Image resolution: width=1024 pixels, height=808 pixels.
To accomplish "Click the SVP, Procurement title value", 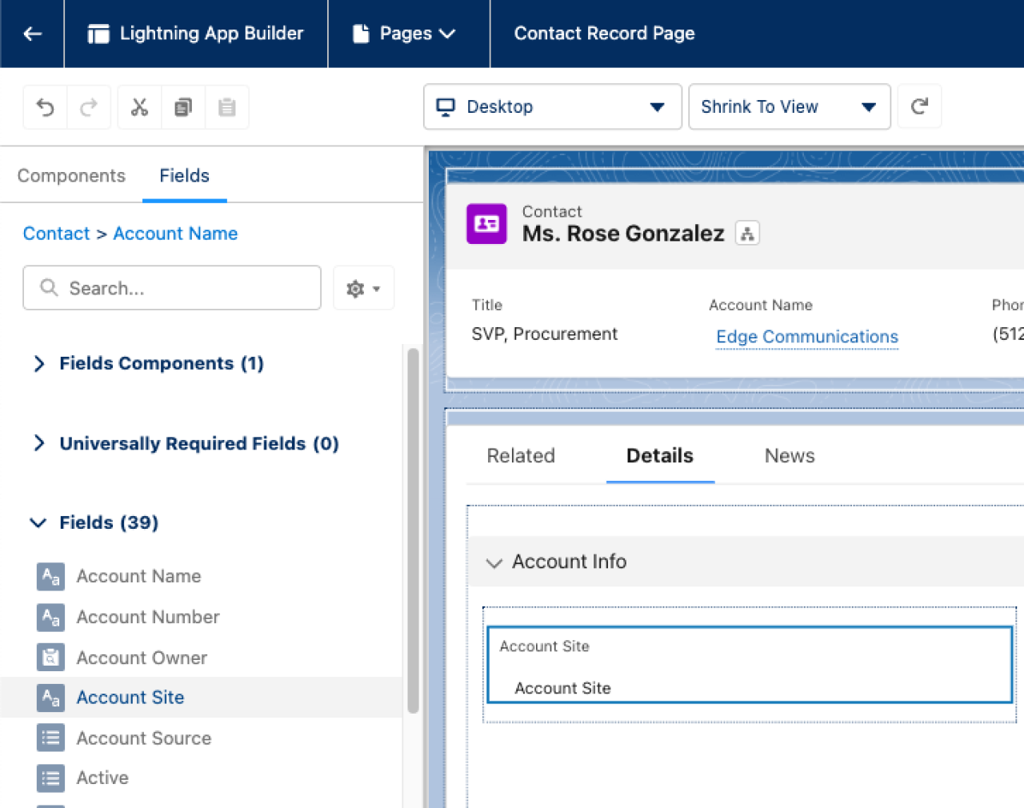I will point(545,334).
